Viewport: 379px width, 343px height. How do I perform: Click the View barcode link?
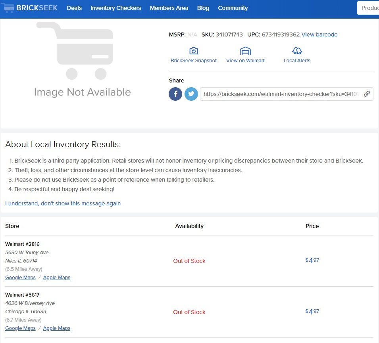click(319, 34)
